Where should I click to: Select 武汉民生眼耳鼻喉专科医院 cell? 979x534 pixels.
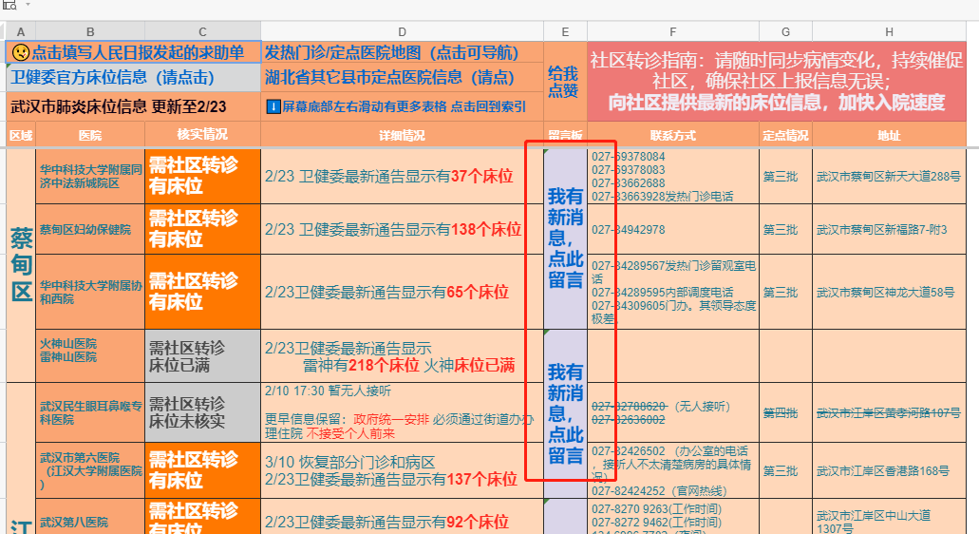(x=90, y=412)
